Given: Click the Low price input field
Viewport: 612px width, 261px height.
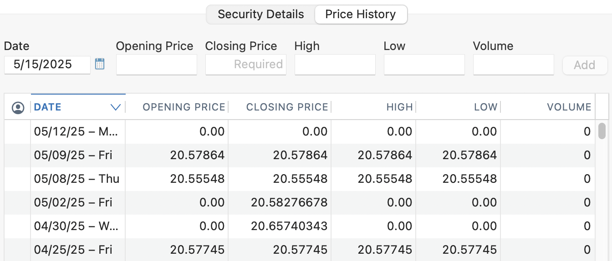Looking at the screenshot, I should pos(424,65).
